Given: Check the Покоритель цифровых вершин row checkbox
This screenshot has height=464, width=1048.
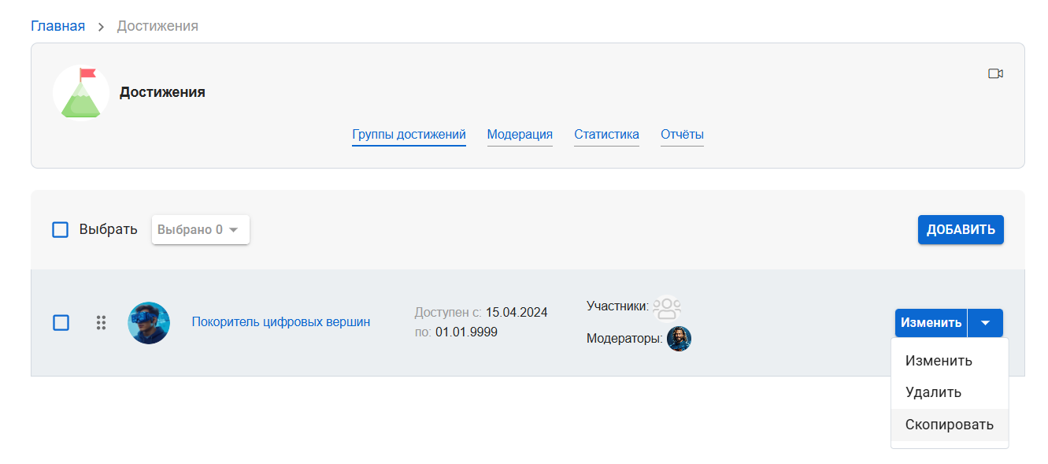Looking at the screenshot, I should coord(61,323).
